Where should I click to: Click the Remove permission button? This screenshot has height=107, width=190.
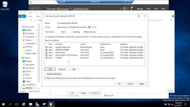click(62, 69)
